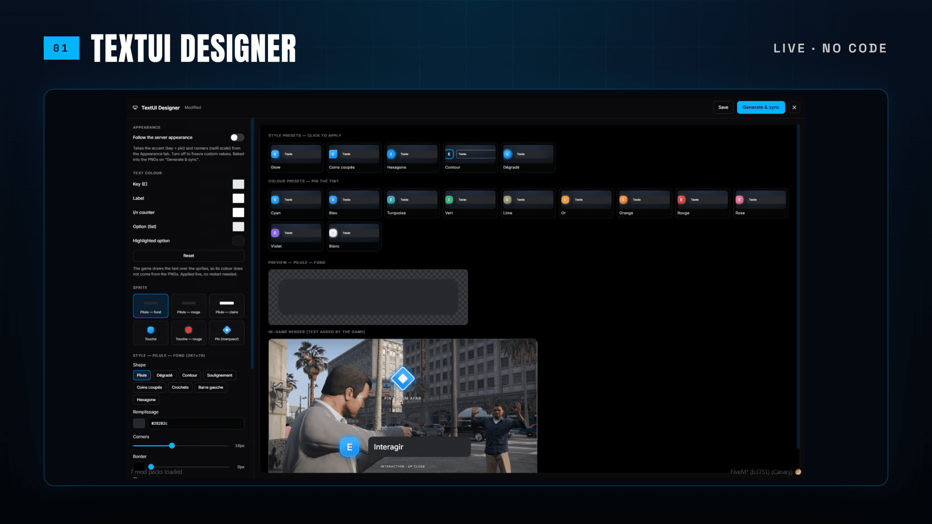Click the Remplissage hex value field

click(x=196, y=423)
